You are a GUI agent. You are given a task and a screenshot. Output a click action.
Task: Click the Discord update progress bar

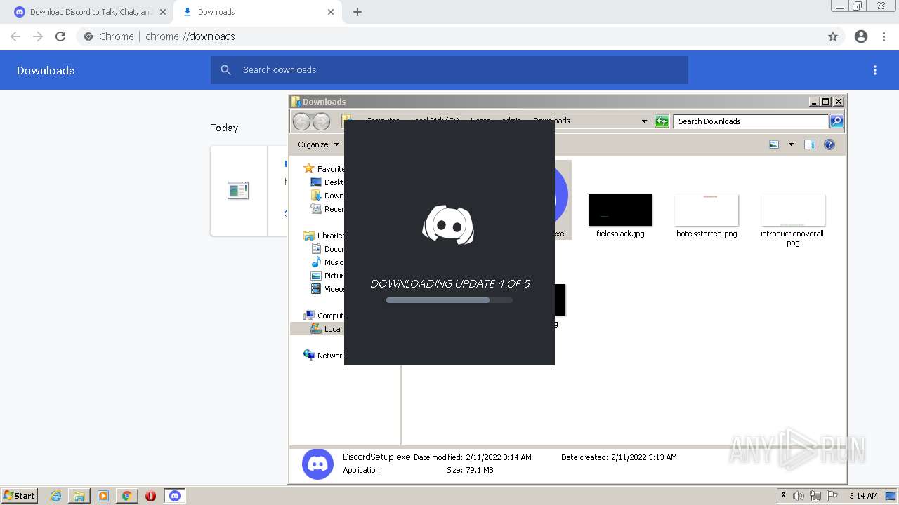pyautogui.click(x=449, y=300)
